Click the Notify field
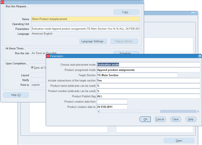The image size is (202, 145). 39,80
